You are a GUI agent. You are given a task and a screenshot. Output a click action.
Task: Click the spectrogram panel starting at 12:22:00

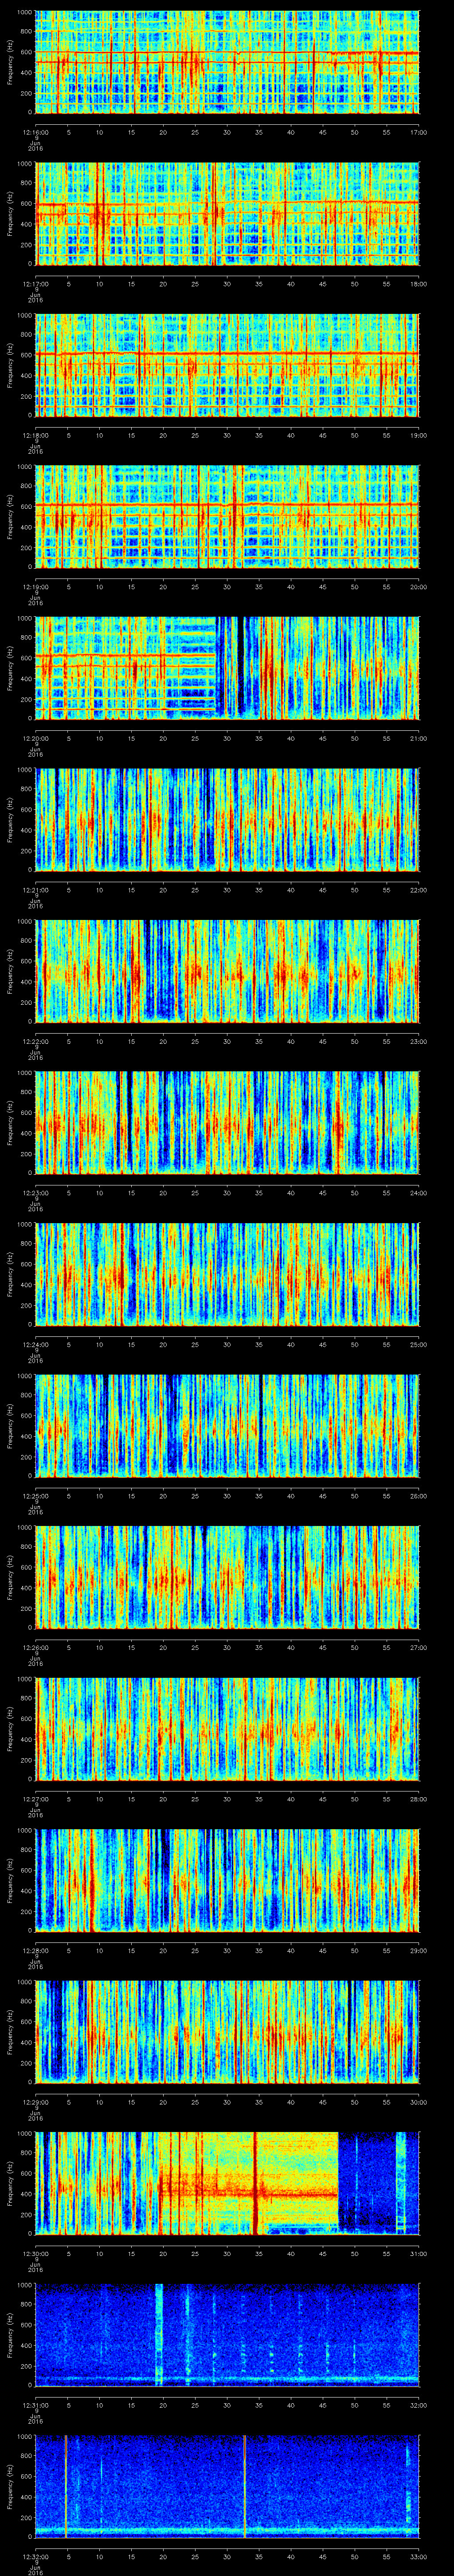point(227,971)
